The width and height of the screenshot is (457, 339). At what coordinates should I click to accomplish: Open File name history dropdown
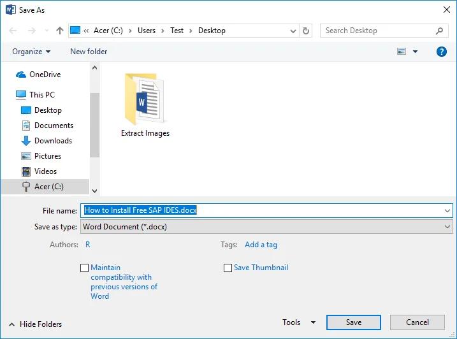(447, 210)
